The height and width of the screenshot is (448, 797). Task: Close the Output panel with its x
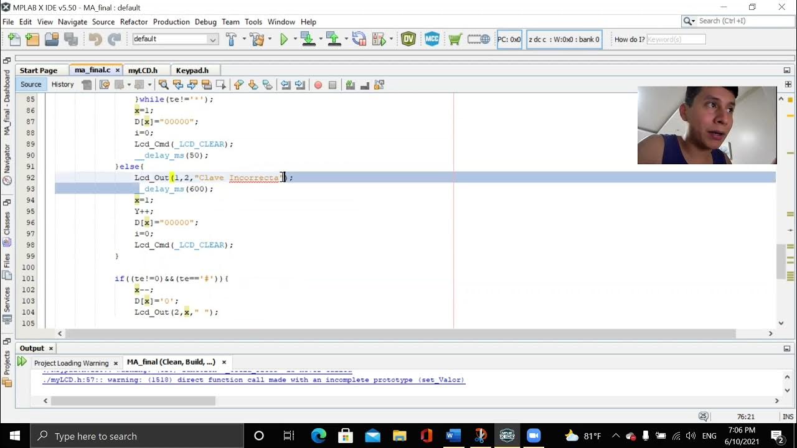pyautogui.click(x=51, y=348)
